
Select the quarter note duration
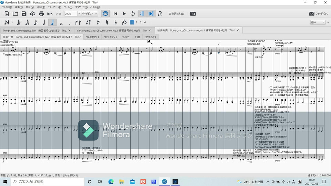tap(44, 22)
